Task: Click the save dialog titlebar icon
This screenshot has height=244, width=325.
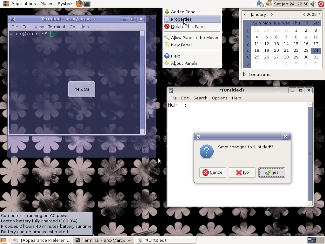Action: pos(198,137)
